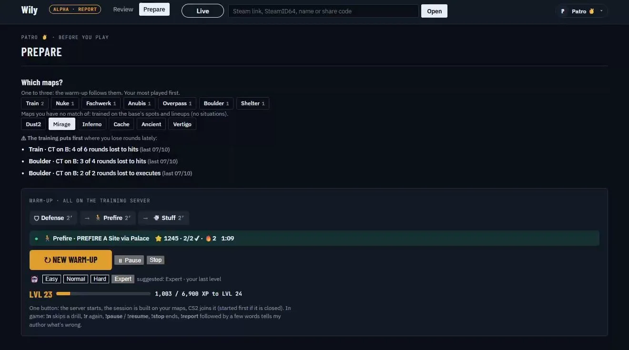629x350 pixels.
Task: Start a New Warm-up
Action: point(71,260)
